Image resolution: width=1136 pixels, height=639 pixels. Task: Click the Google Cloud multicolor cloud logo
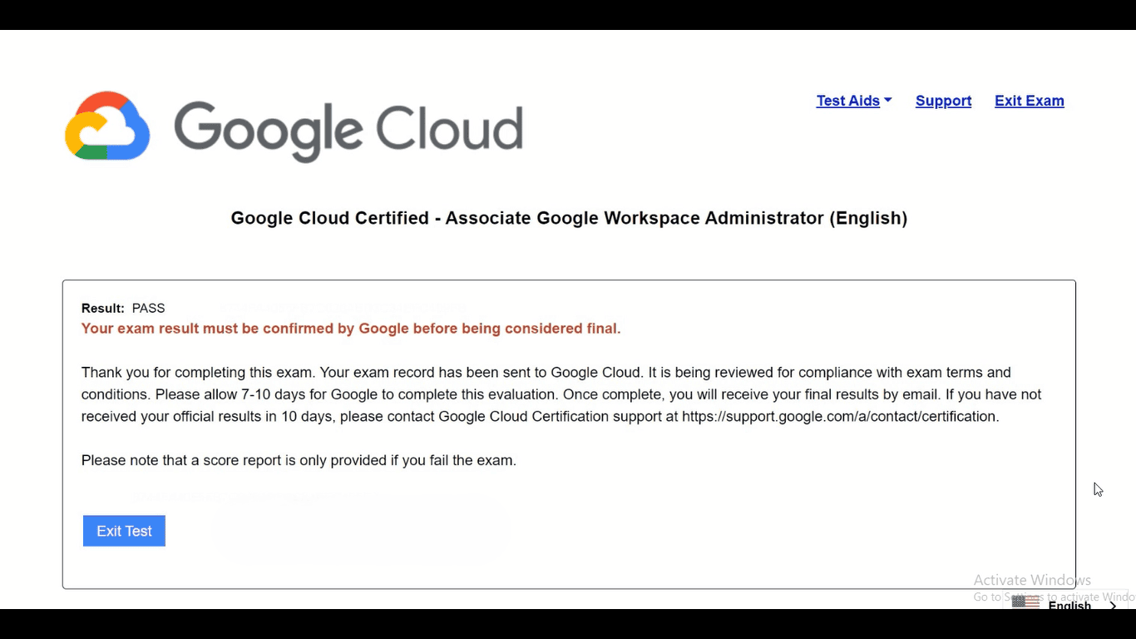pyautogui.click(x=107, y=126)
